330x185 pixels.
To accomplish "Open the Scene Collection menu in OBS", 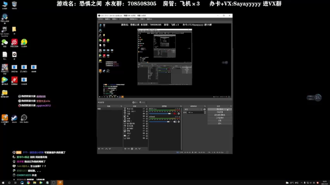I will click(134, 19).
